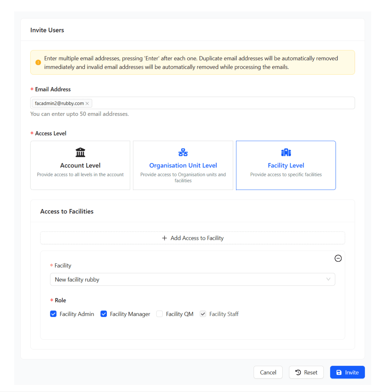Screen dimensions: 381x392
Task: Click the Account Level bank building icon
Action: (x=80, y=152)
